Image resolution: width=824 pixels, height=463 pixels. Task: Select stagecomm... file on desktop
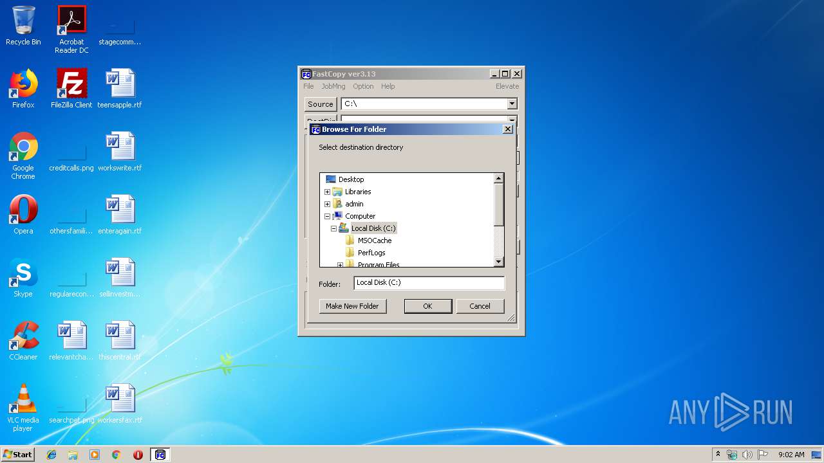point(120,30)
